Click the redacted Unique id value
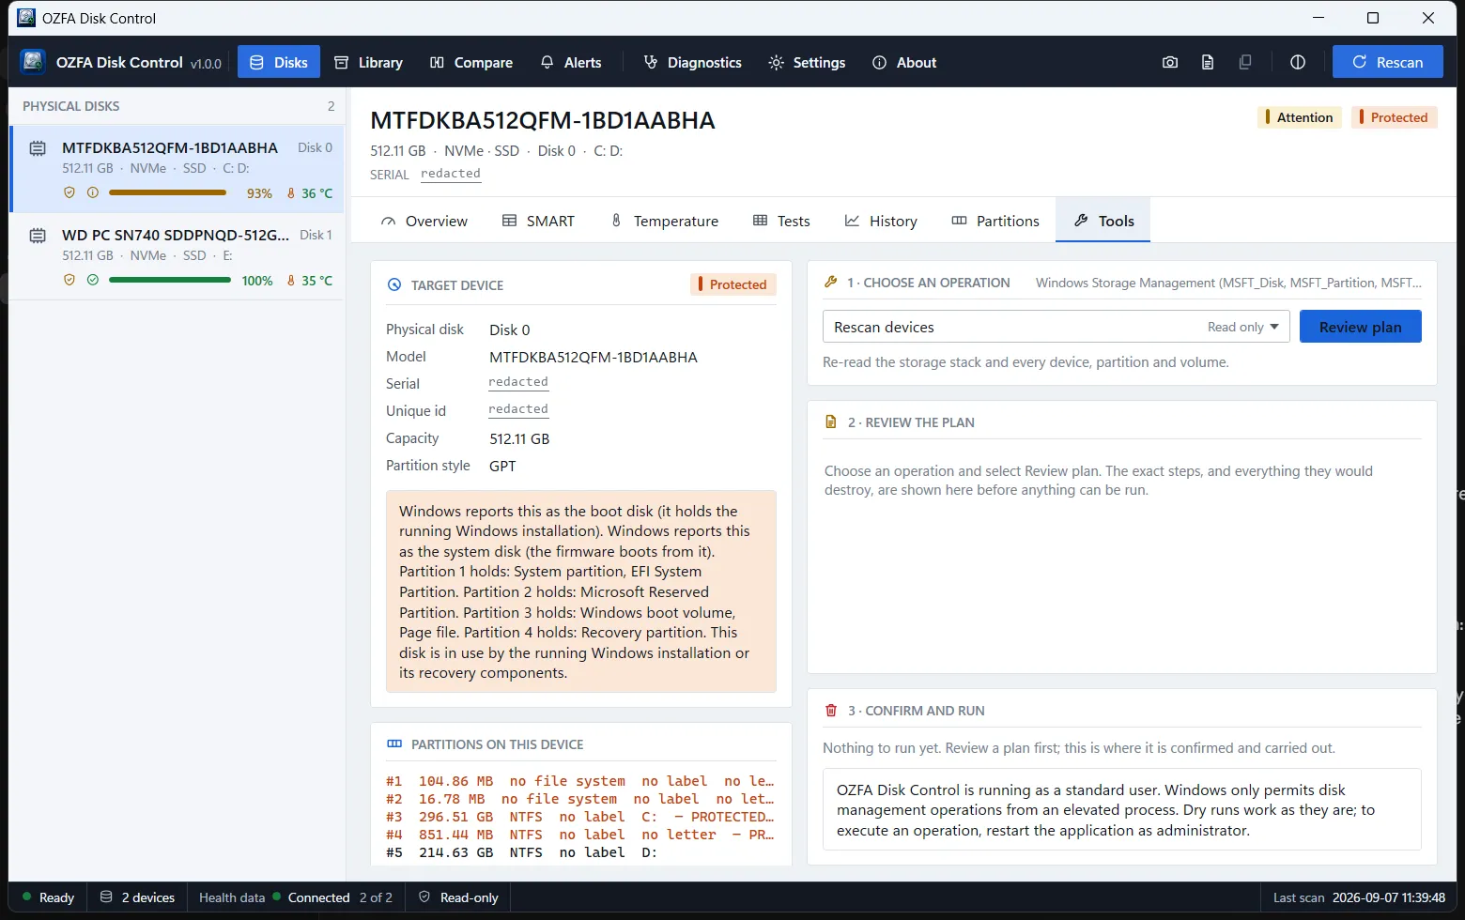The width and height of the screenshot is (1465, 920). (518, 409)
